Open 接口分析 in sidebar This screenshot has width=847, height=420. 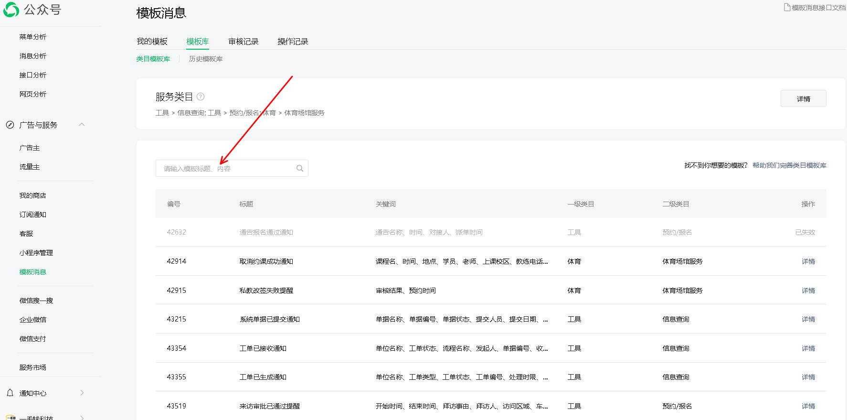[x=33, y=75]
